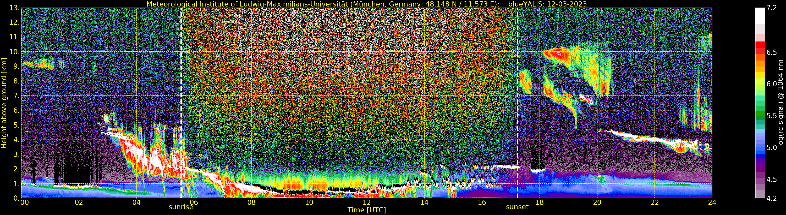This screenshot has height=215, width=786.
Task: Click the '6.' tick on the height axis
Action: coord(16,110)
